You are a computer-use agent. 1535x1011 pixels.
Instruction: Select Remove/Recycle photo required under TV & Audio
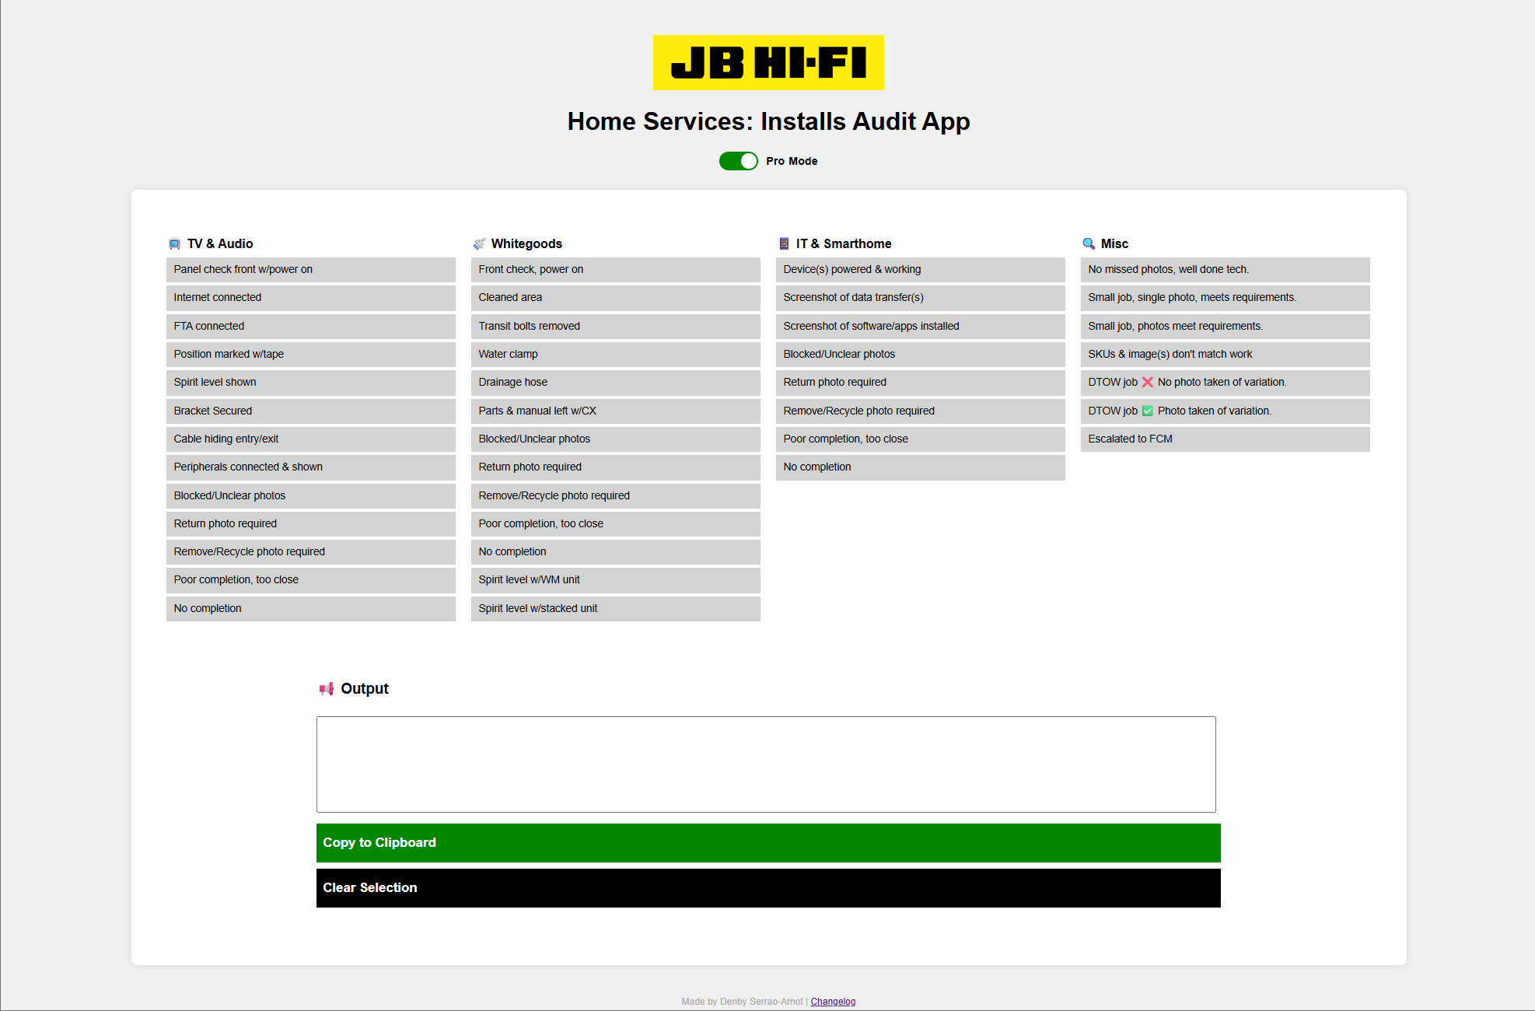(x=311, y=552)
